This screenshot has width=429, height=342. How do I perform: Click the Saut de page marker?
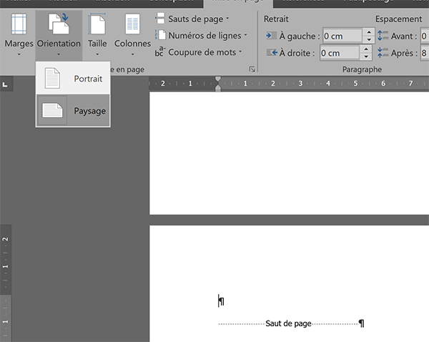tap(288, 323)
